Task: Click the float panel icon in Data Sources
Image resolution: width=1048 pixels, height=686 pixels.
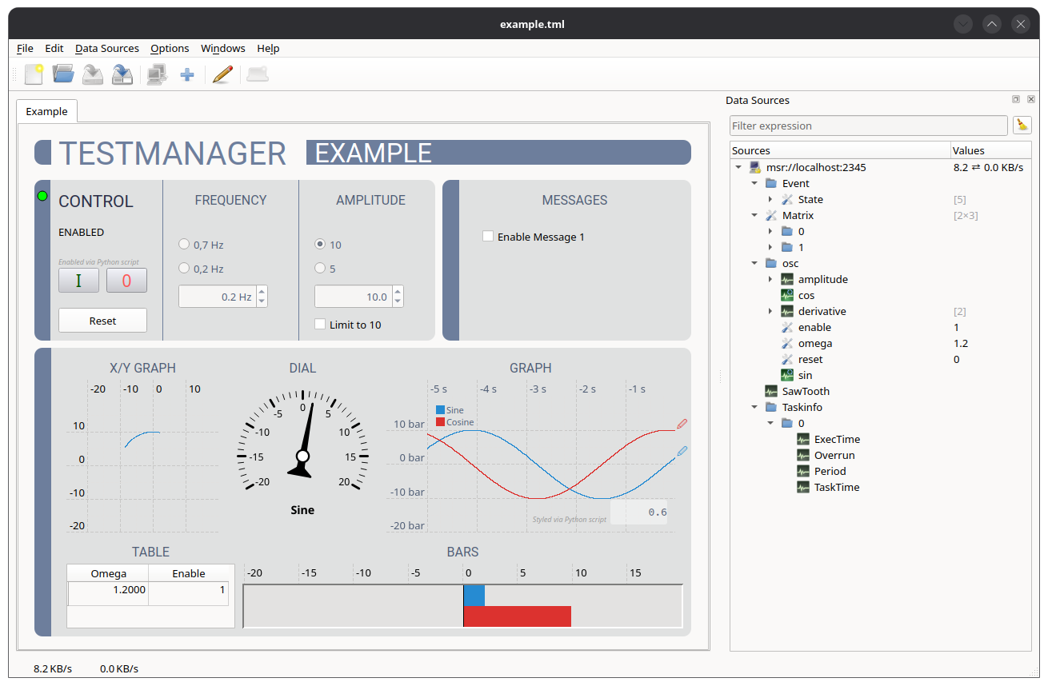Action: tap(1016, 100)
